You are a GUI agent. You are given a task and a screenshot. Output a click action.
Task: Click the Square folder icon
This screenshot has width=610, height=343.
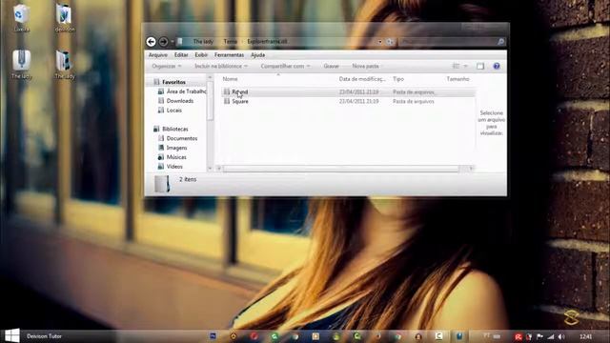click(227, 101)
